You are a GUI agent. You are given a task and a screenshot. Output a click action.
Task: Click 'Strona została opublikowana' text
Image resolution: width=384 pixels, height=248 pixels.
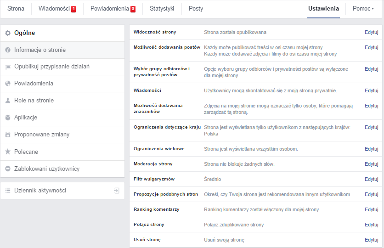(235, 32)
